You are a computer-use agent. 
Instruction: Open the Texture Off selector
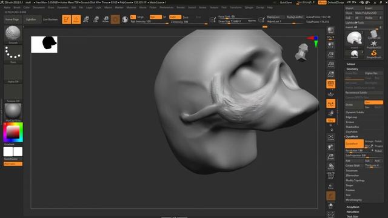point(13,92)
